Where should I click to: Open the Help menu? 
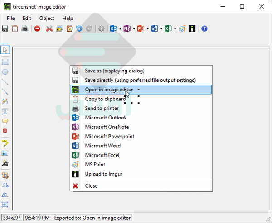pos(68,19)
